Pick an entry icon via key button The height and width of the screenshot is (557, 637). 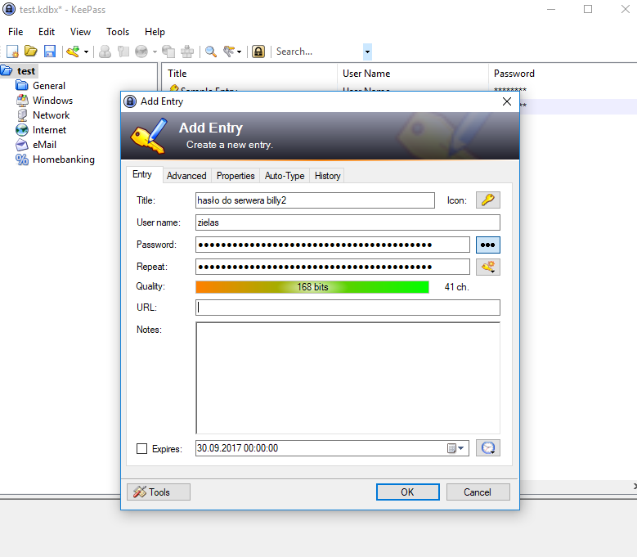click(x=488, y=200)
